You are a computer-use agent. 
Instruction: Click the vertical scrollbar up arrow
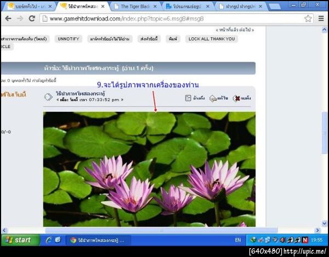point(324,30)
